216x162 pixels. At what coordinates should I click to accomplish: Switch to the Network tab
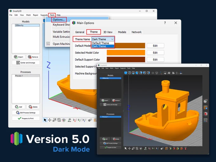coord(136,32)
